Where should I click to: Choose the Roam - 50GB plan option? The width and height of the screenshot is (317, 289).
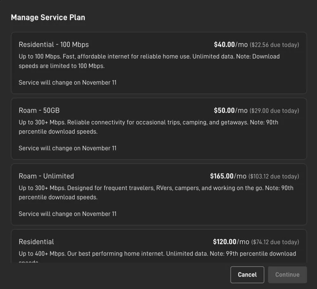(158, 129)
